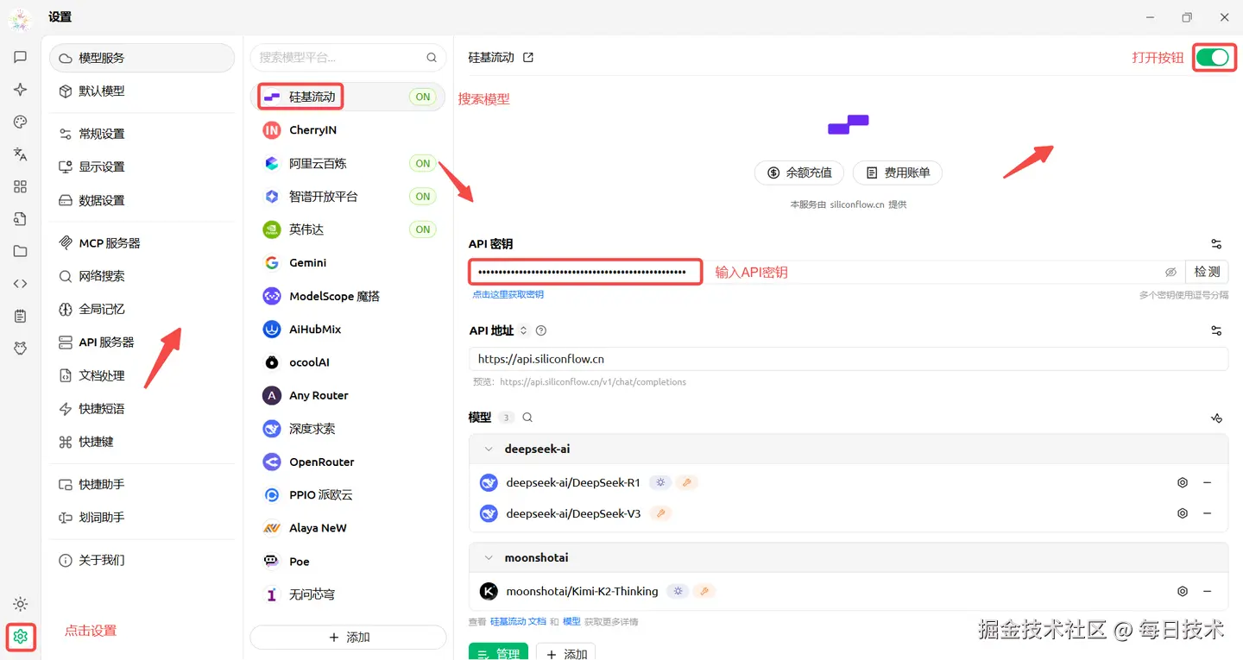The image size is (1243, 660).
Task: Select the CherryIN provider
Action: pyautogui.click(x=348, y=130)
